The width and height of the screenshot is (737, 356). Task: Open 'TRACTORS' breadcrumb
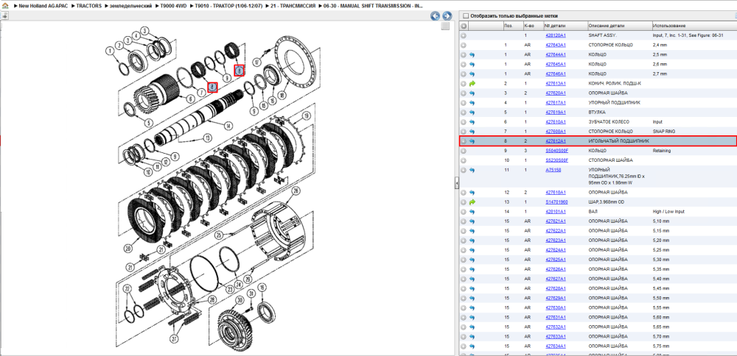click(89, 6)
